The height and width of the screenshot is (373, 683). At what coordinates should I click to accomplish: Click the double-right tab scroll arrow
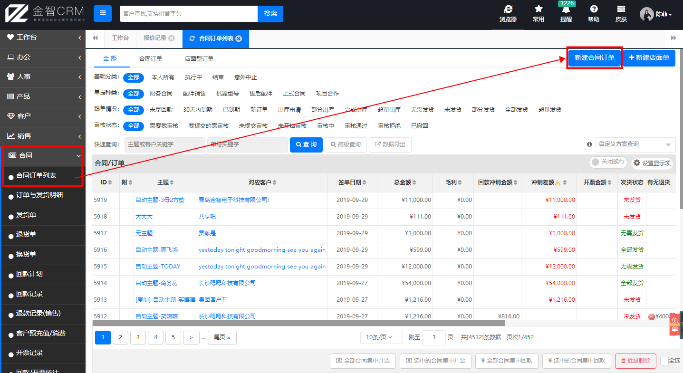673,38
